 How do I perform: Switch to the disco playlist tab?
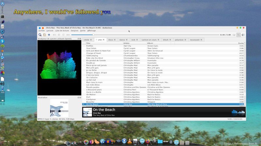click(110, 40)
